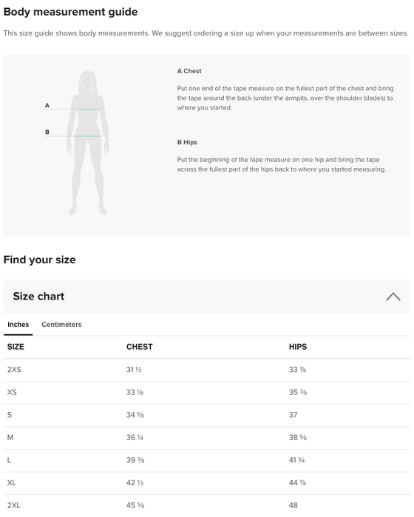
Task: Click the B Hips heading
Action: (187, 142)
